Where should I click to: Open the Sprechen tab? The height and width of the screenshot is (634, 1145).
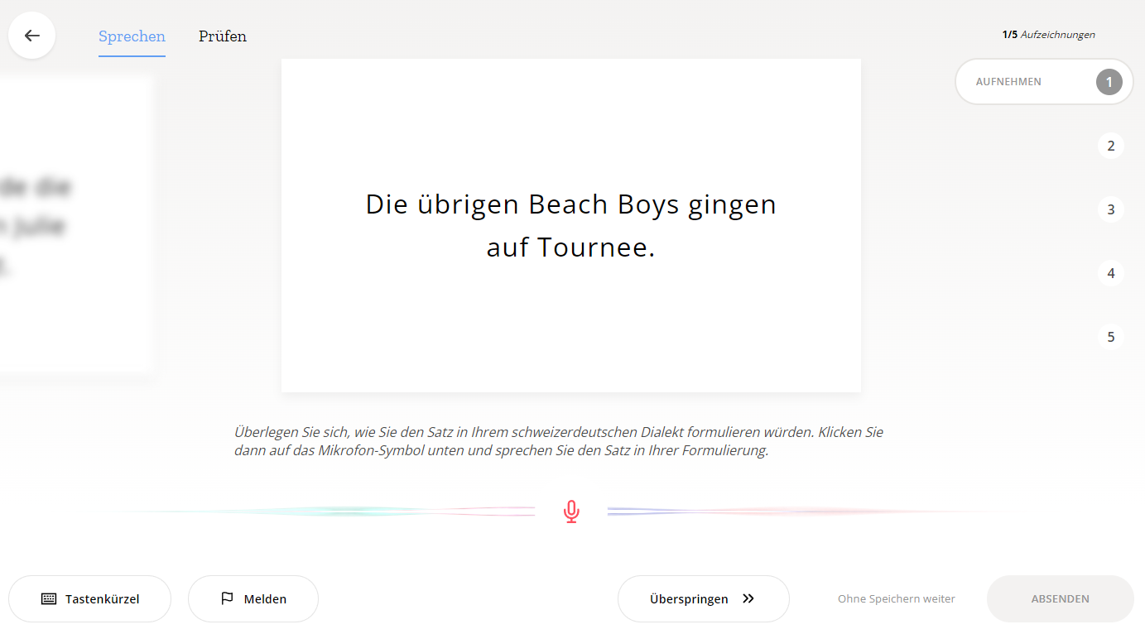(x=132, y=36)
